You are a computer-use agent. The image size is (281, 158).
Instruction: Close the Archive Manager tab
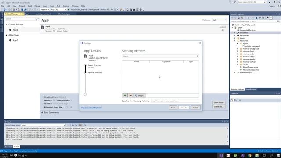click(x=23, y=14)
